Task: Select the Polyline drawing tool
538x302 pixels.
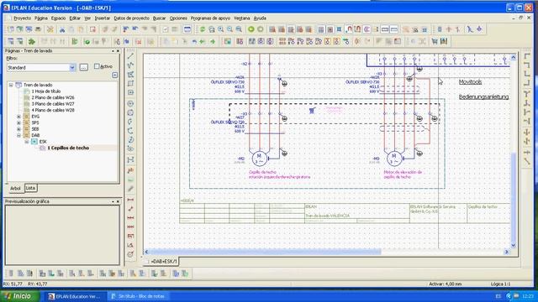Action: click(x=131, y=65)
